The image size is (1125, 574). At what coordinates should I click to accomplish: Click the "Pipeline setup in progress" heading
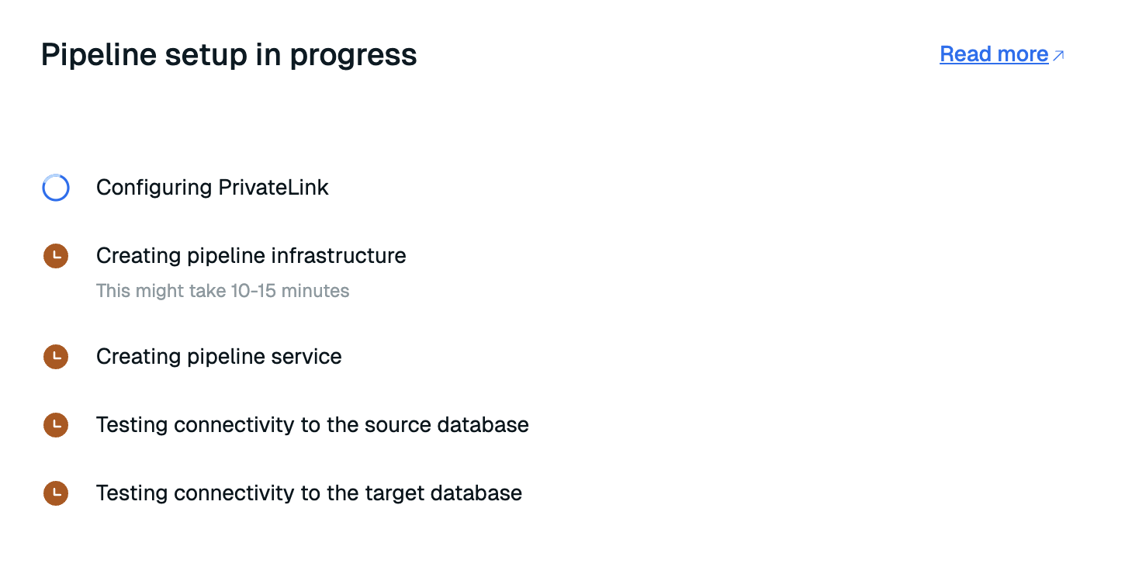(x=229, y=55)
